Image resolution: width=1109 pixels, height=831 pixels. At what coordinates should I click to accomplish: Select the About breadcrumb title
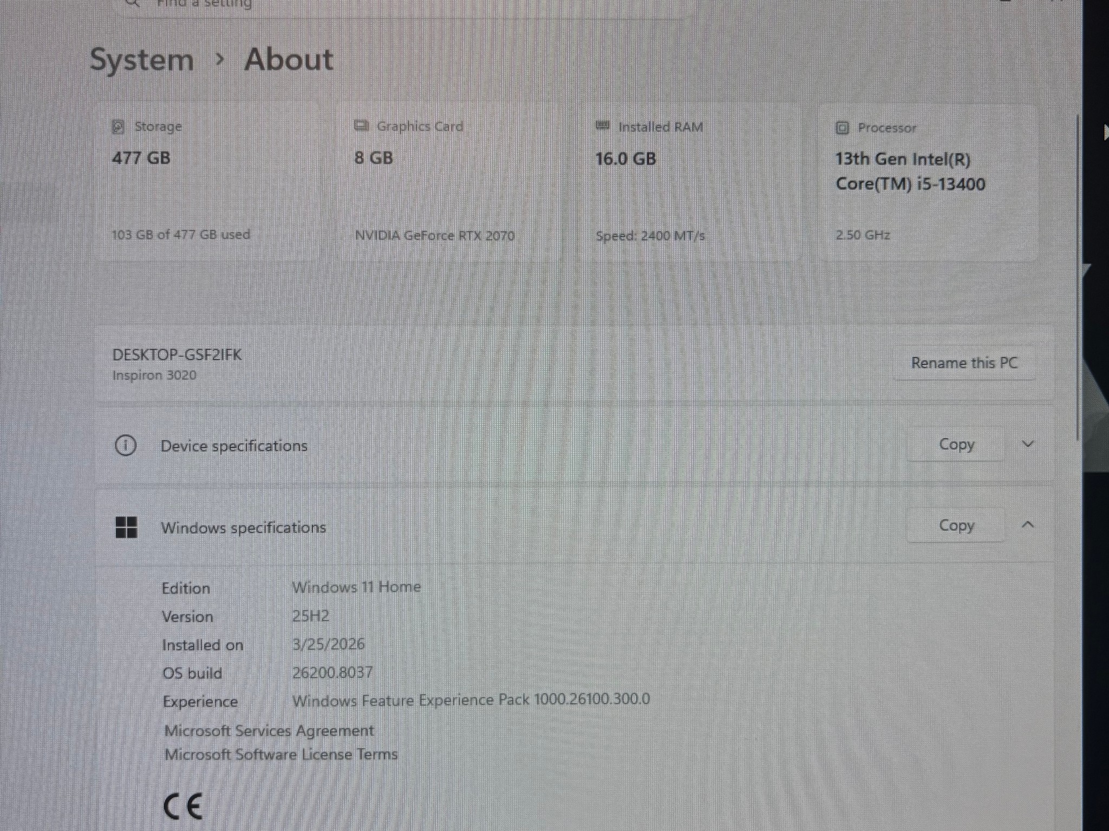point(289,60)
